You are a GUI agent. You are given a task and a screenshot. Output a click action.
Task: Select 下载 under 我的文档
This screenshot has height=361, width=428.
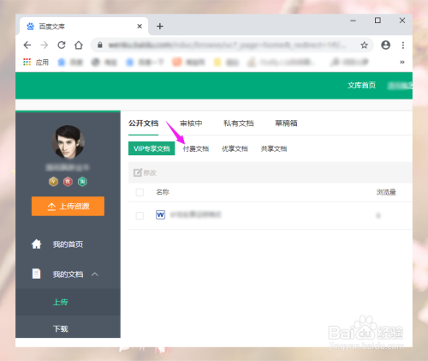61,329
